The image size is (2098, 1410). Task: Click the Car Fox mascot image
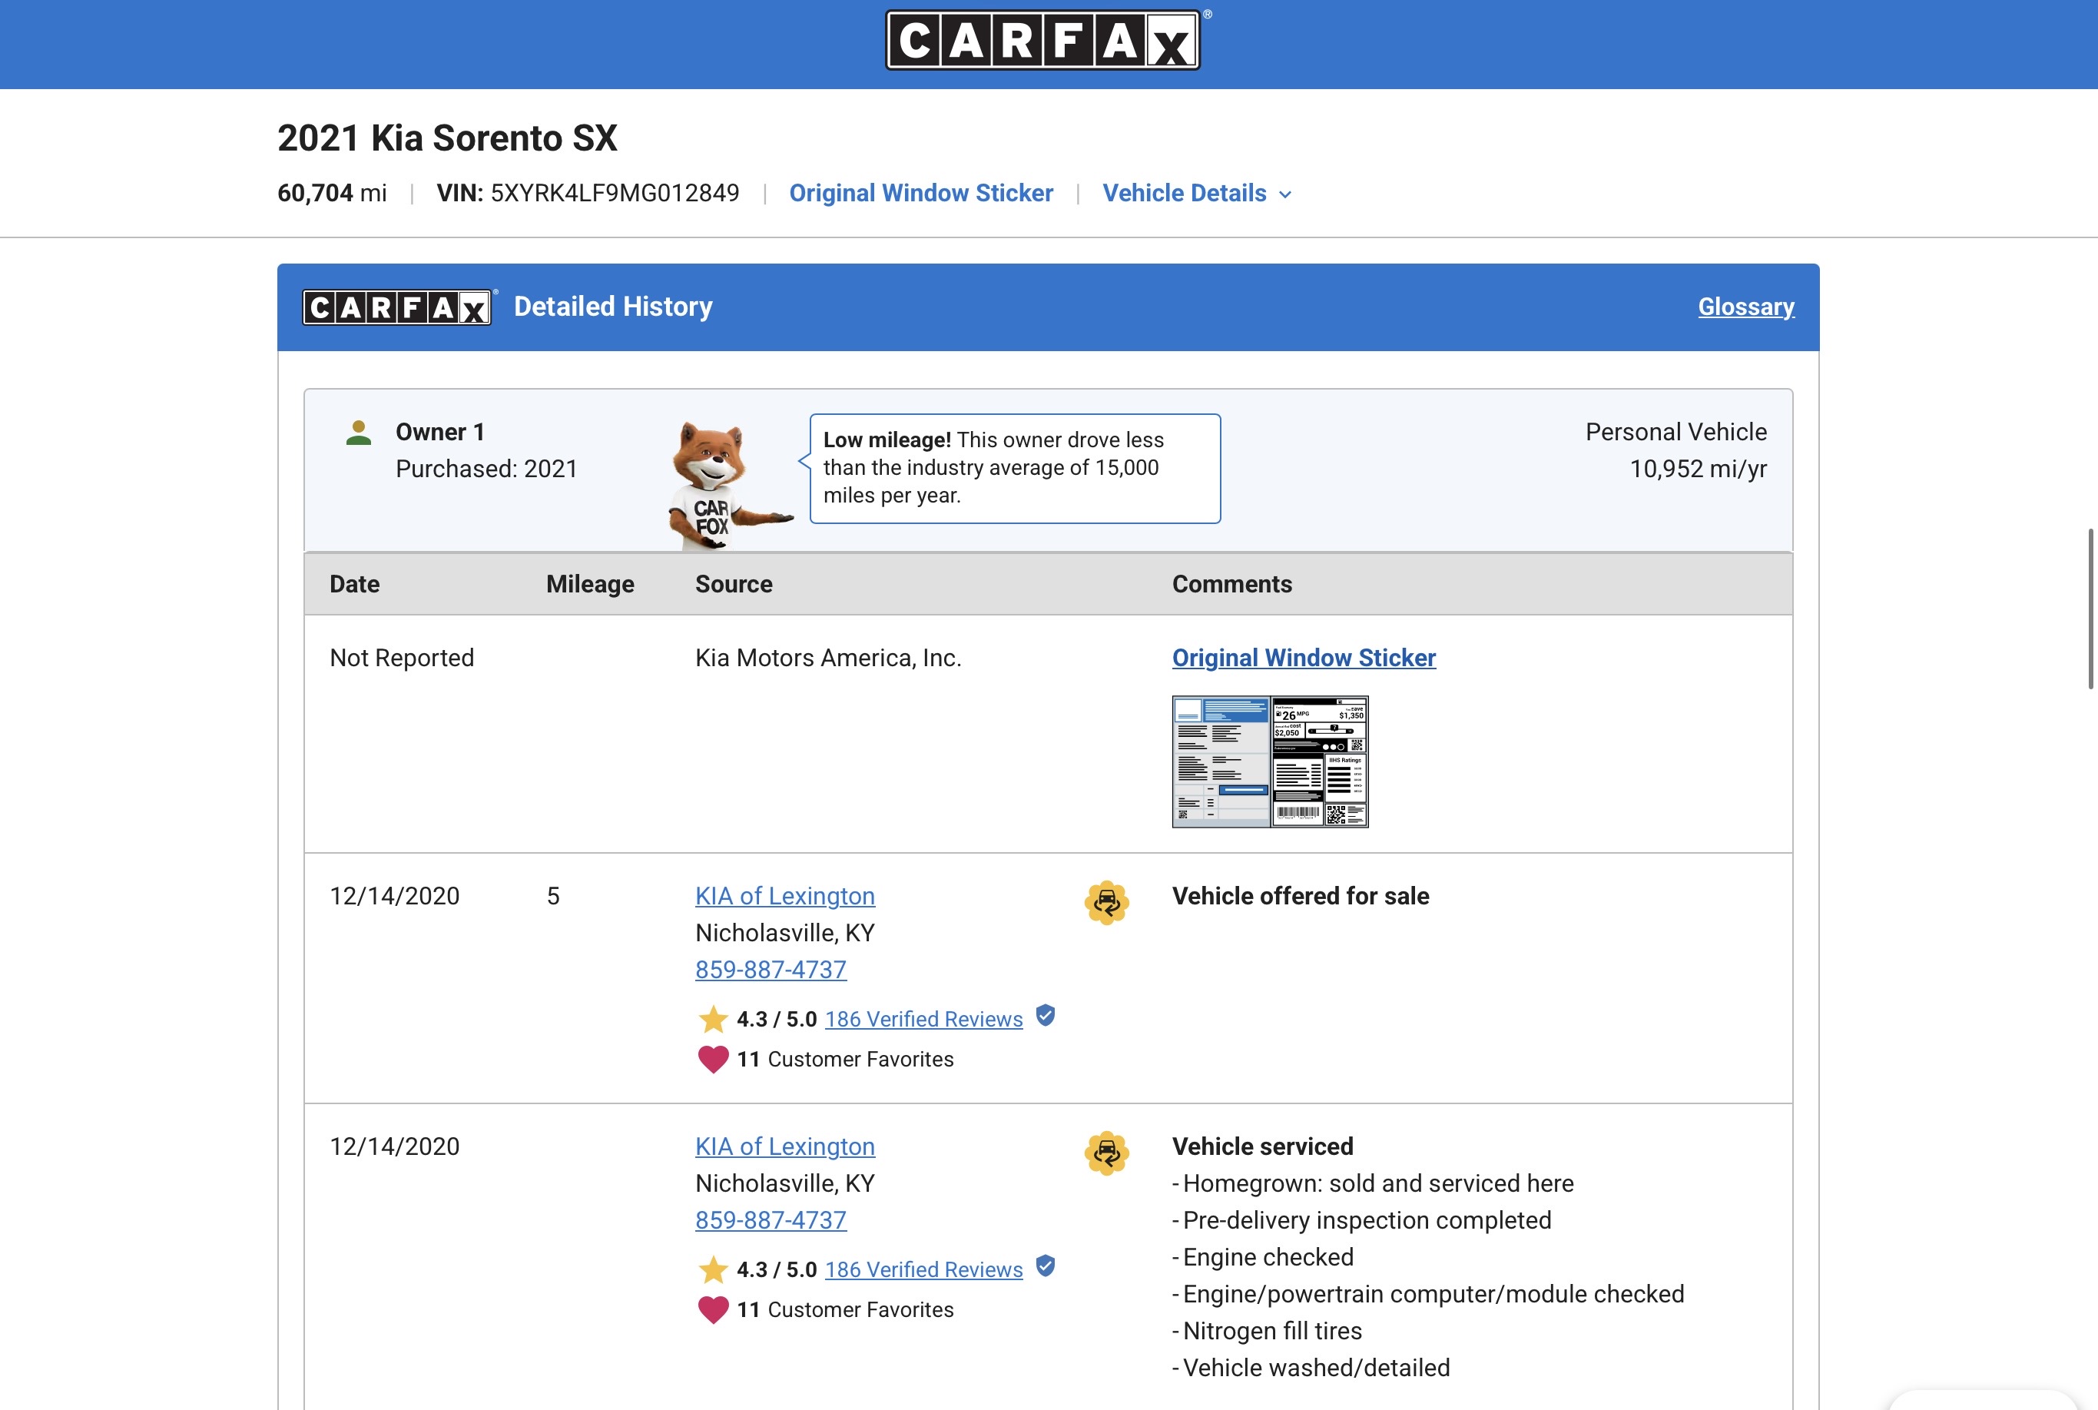click(x=728, y=485)
